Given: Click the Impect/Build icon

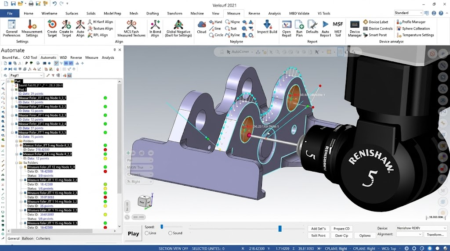Looking at the screenshot, I should [x=267, y=27].
